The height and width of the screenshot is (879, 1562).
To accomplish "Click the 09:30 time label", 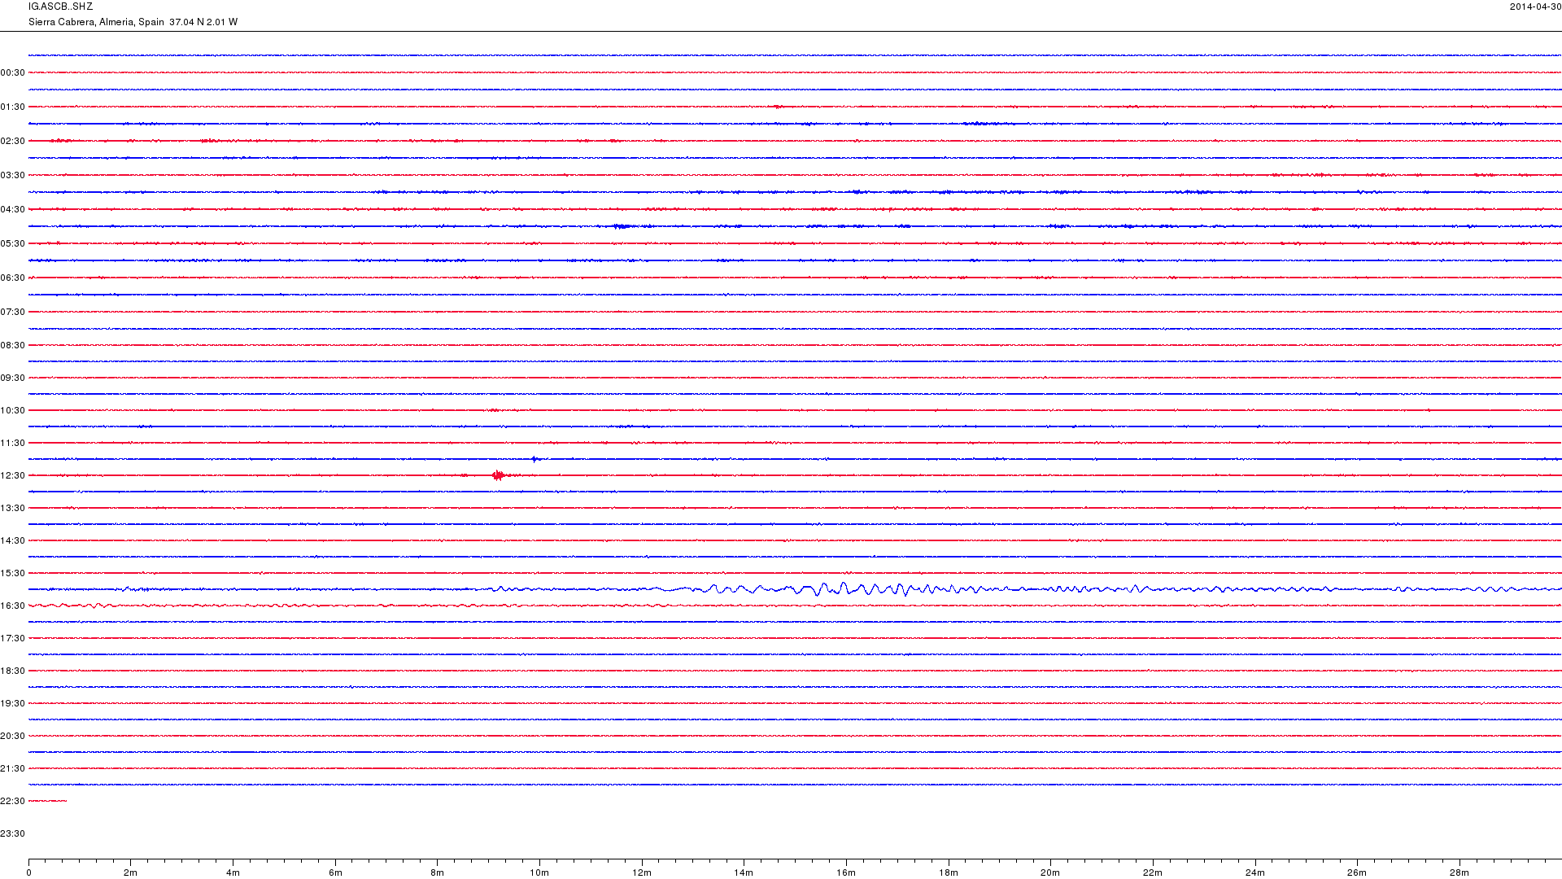I will click(x=13, y=378).
